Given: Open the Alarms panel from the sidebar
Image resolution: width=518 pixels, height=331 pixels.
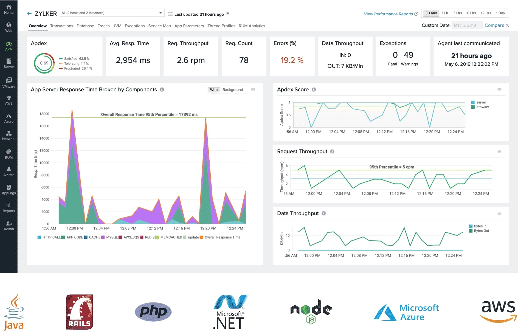Looking at the screenshot, I should pos(9,171).
